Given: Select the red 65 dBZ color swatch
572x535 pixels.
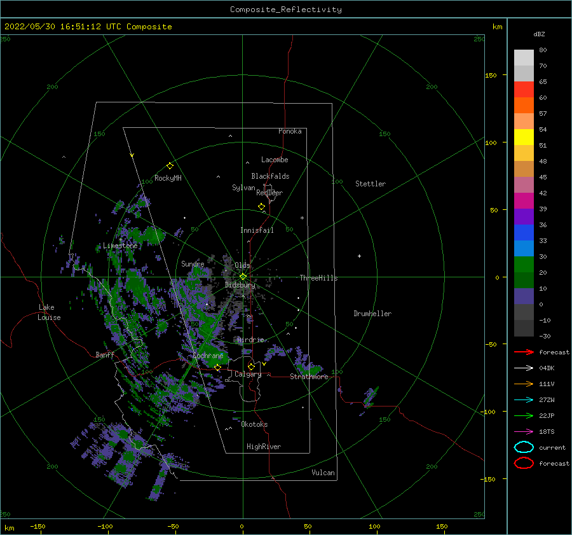Looking at the screenshot, I should pyautogui.click(x=524, y=90).
